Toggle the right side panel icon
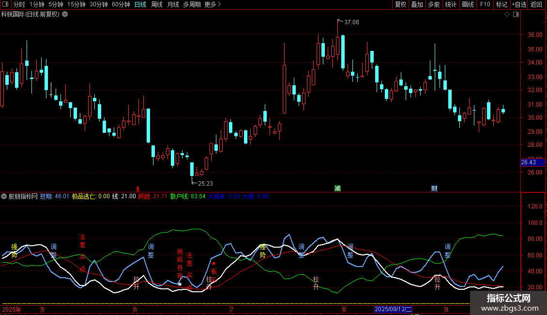Image resolution: width=547 pixels, height=315 pixels. click(x=516, y=15)
